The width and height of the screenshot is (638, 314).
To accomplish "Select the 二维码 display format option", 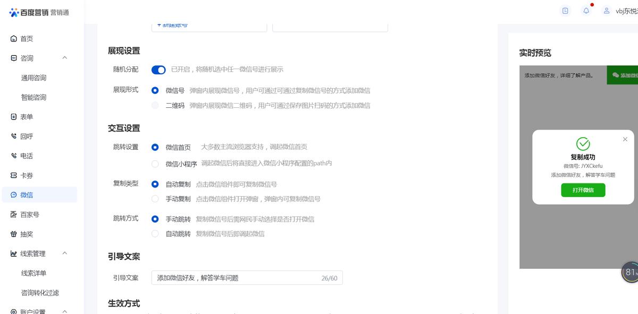I will coord(155,105).
